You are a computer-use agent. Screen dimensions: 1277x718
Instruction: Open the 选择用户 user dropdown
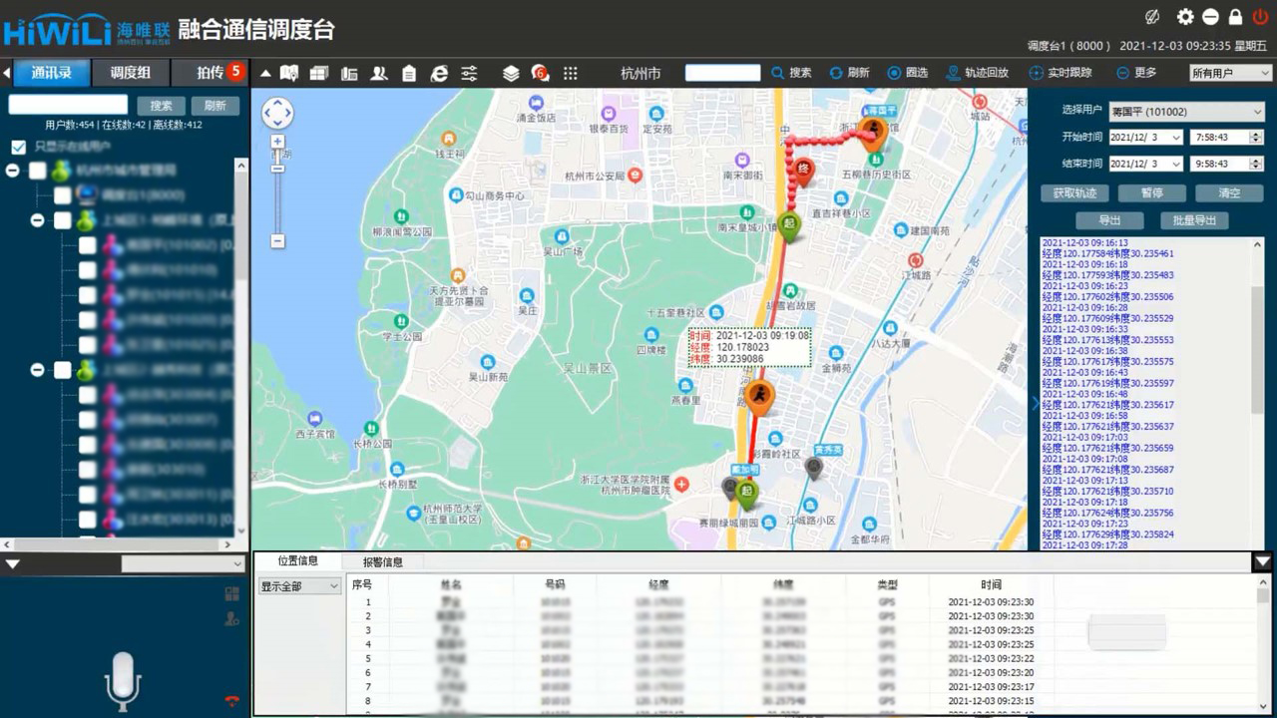pyautogui.click(x=1187, y=112)
